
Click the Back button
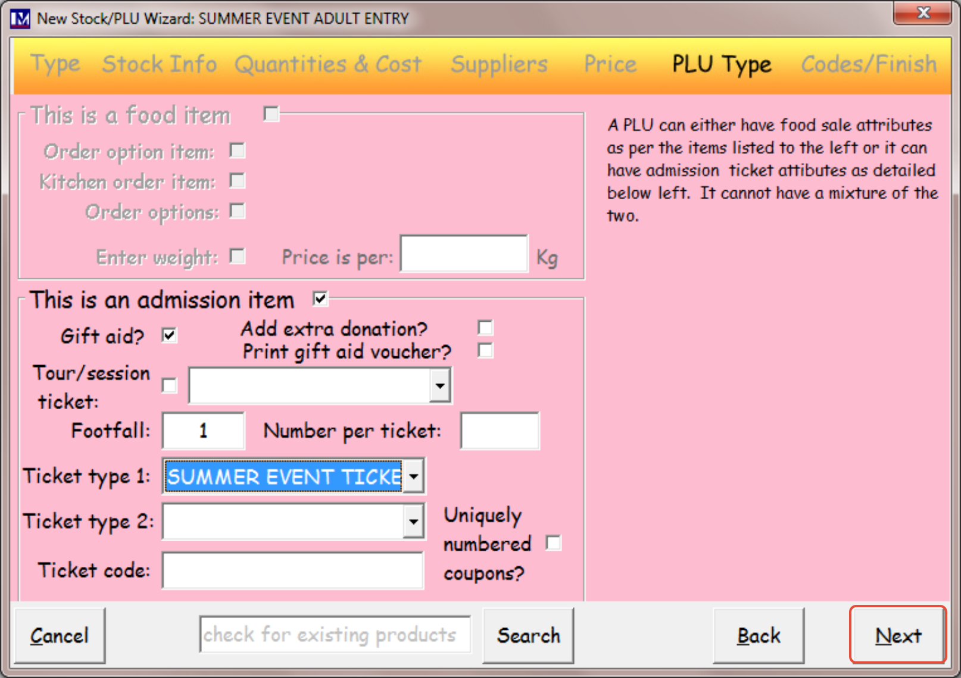[x=759, y=635]
